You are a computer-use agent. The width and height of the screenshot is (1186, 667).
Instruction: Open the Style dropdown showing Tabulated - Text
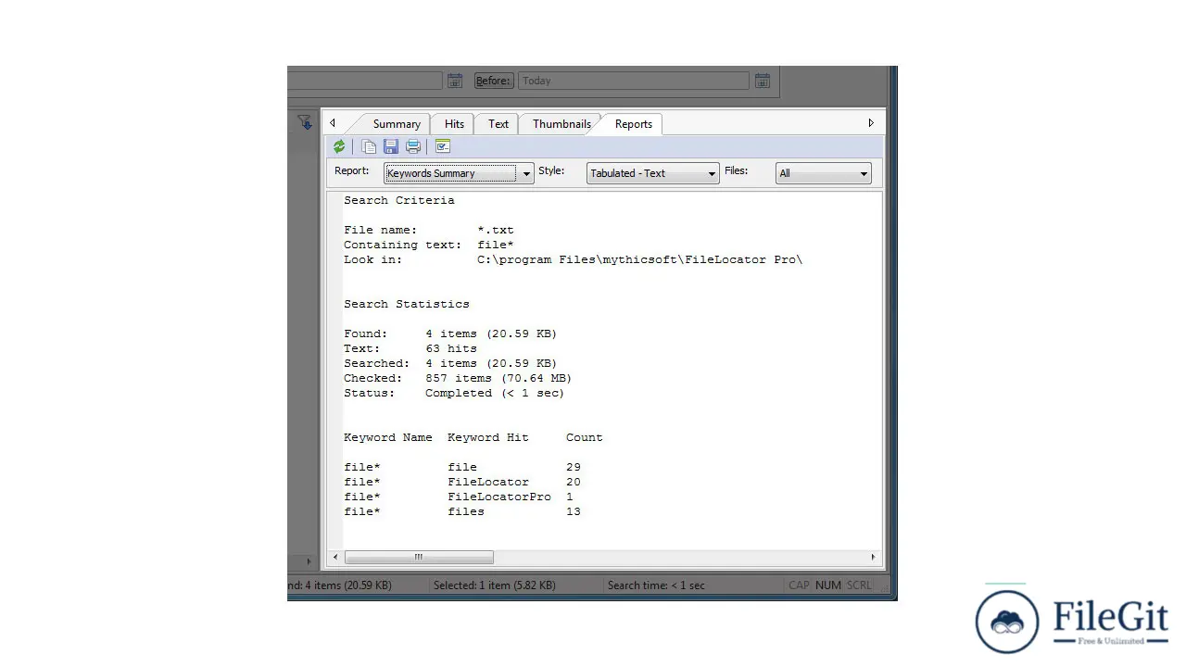tap(653, 173)
